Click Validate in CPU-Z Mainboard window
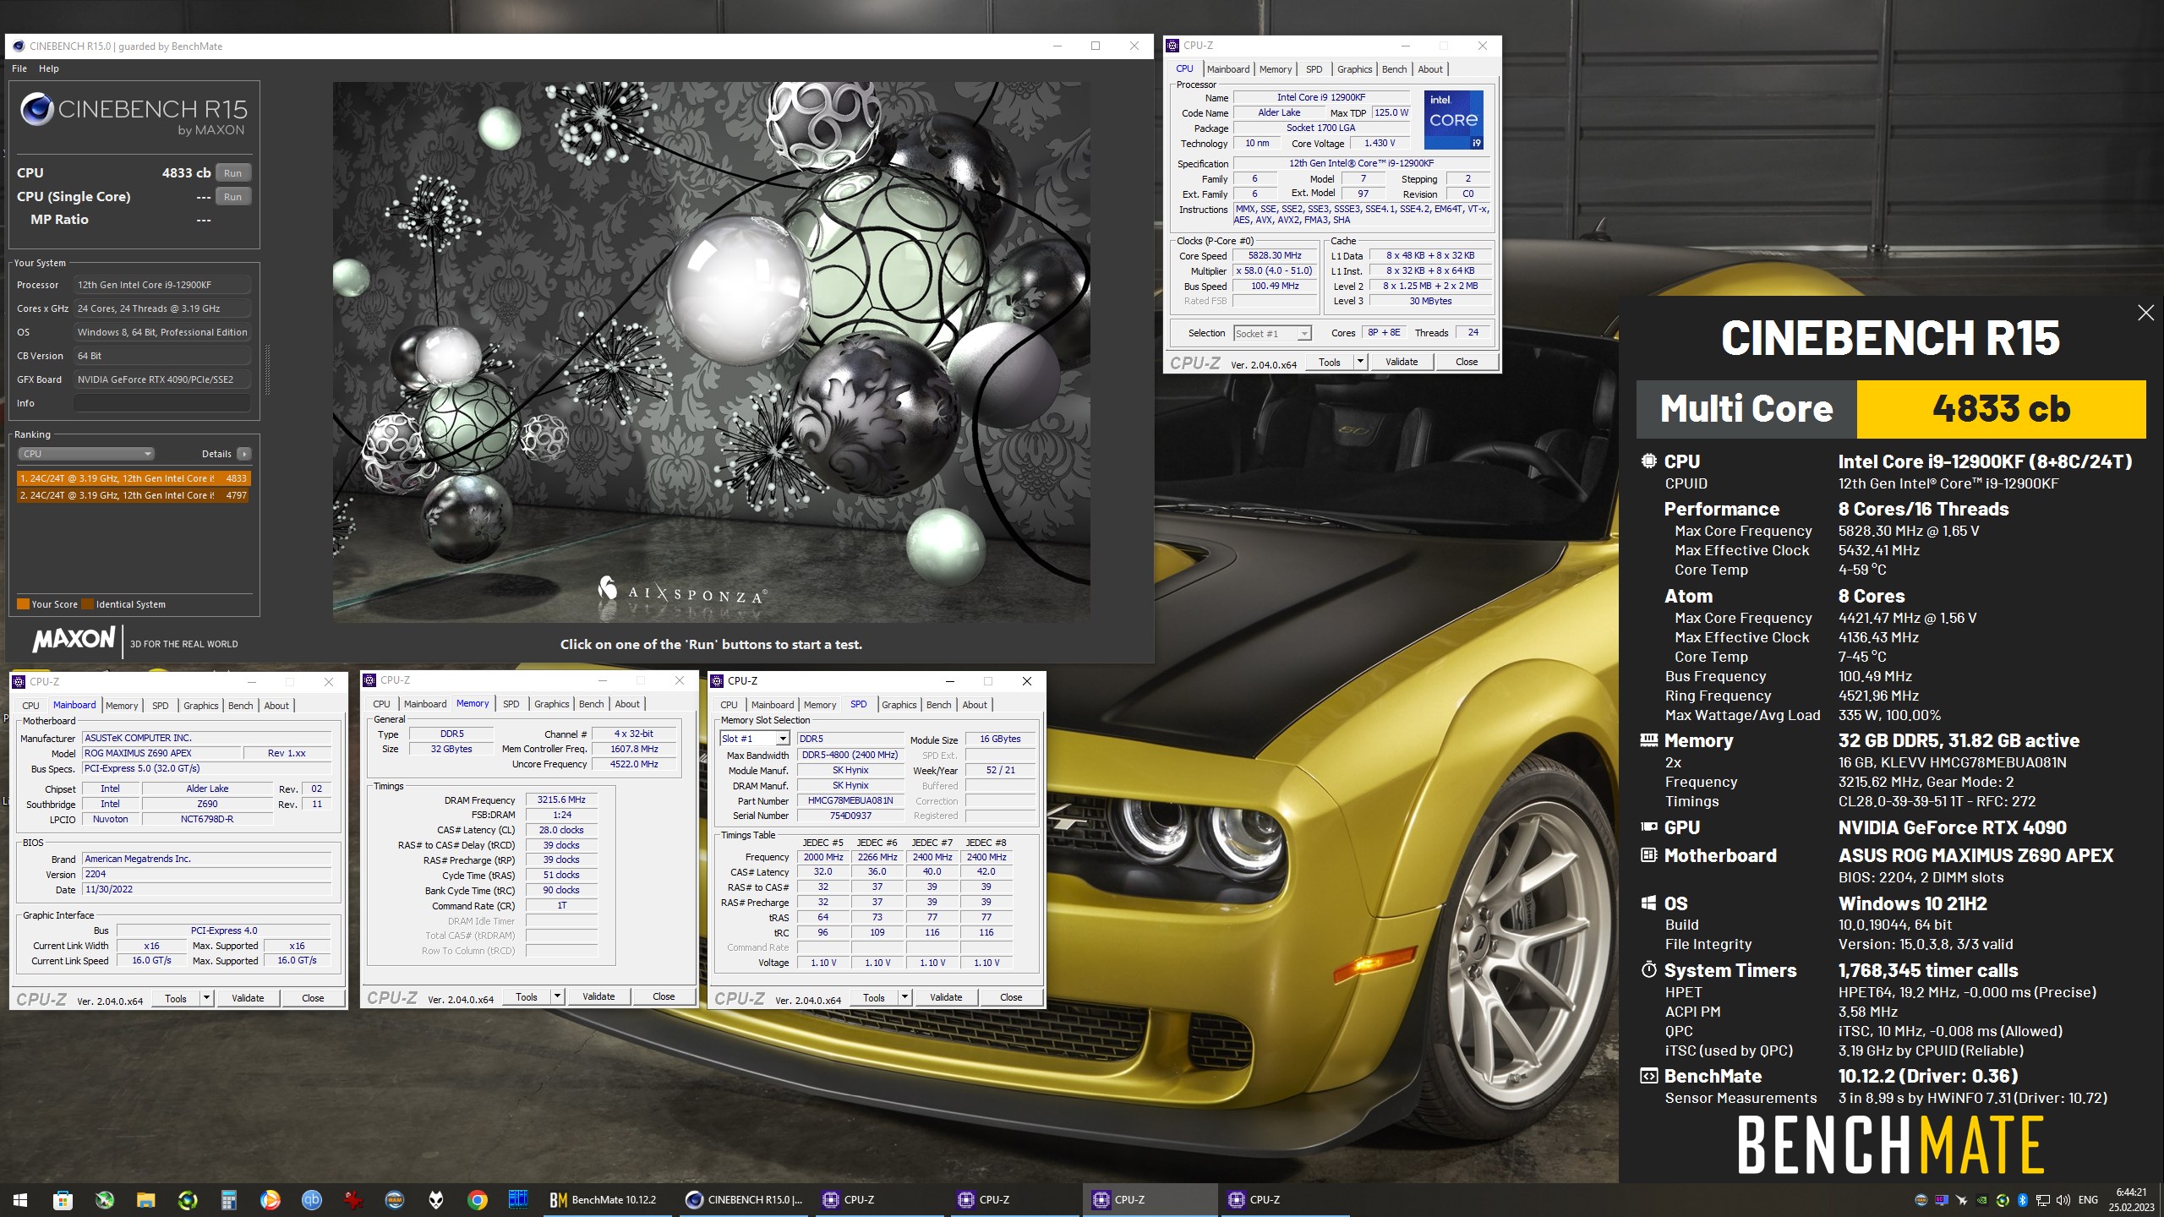This screenshot has height=1217, width=2164. click(x=248, y=998)
